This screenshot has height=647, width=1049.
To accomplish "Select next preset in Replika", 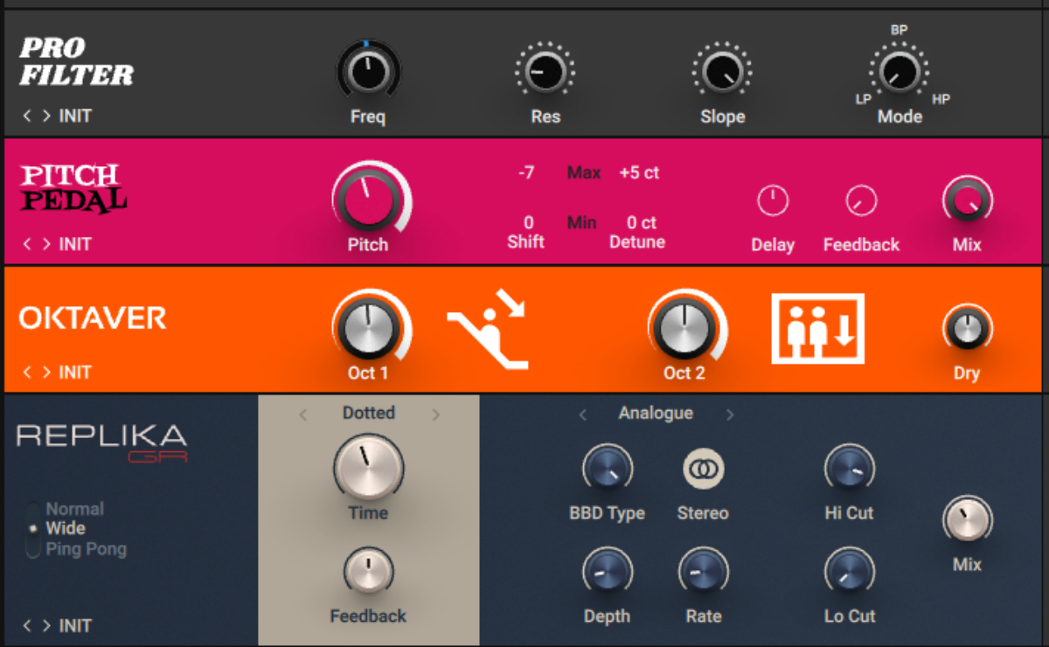I will [x=45, y=626].
